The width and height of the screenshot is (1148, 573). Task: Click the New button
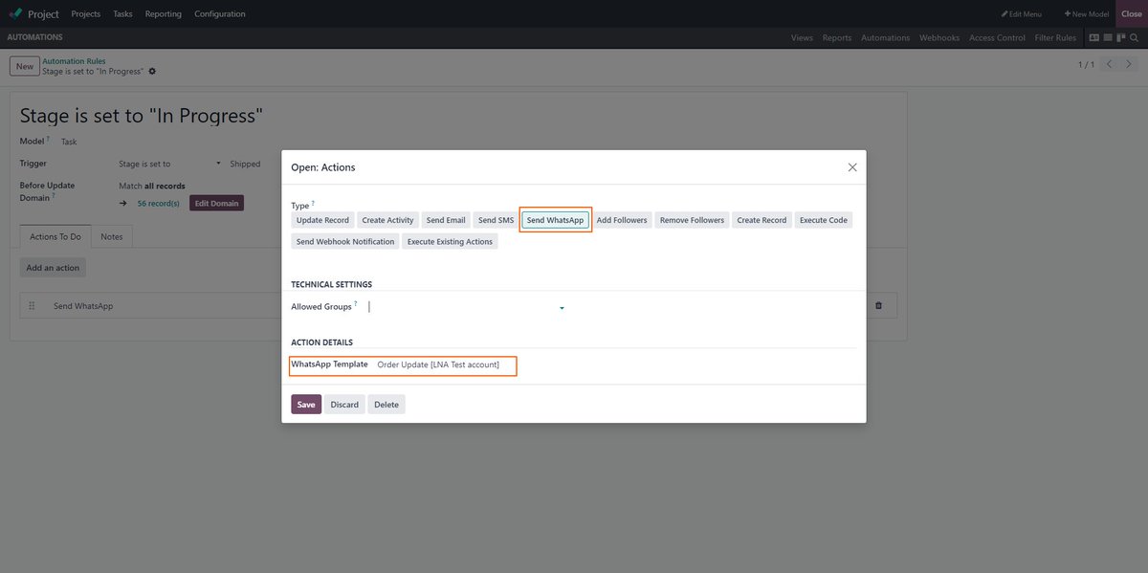click(25, 66)
